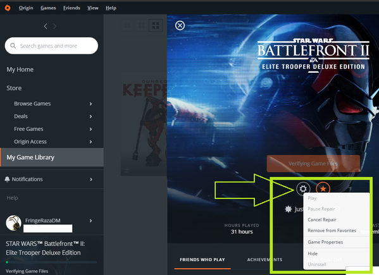Click the Notifications bell icon
Screen dimensions: 379x275
tap(7, 179)
